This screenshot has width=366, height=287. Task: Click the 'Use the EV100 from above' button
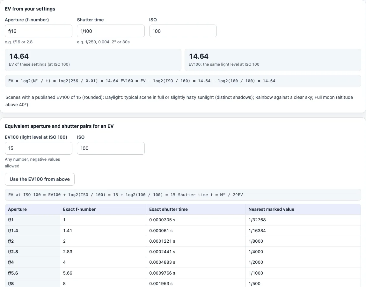click(x=40, y=179)
